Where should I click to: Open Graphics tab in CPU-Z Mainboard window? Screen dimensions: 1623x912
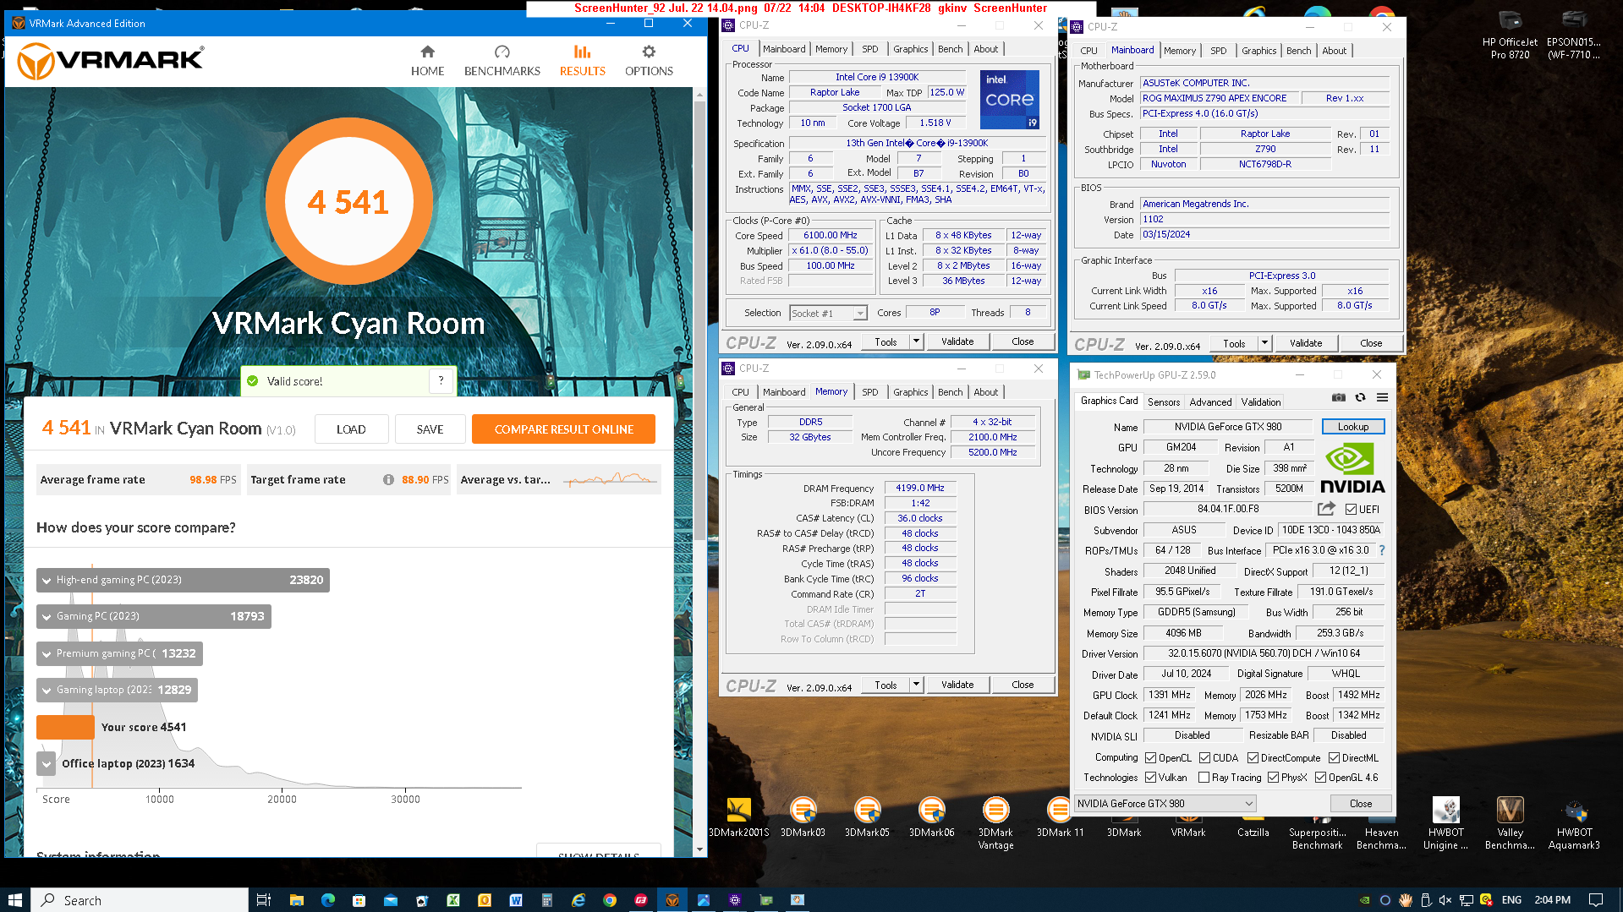point(1258,51)
